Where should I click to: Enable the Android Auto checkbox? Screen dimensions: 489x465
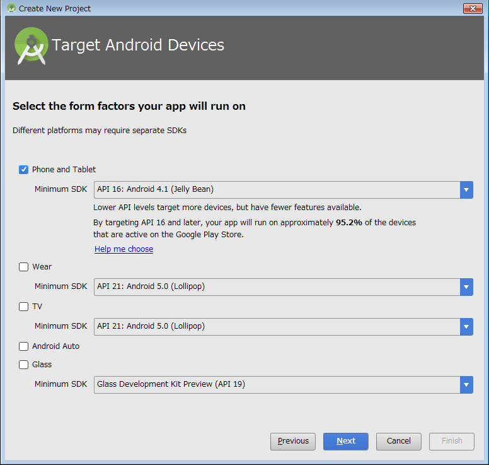pos(23,346)
